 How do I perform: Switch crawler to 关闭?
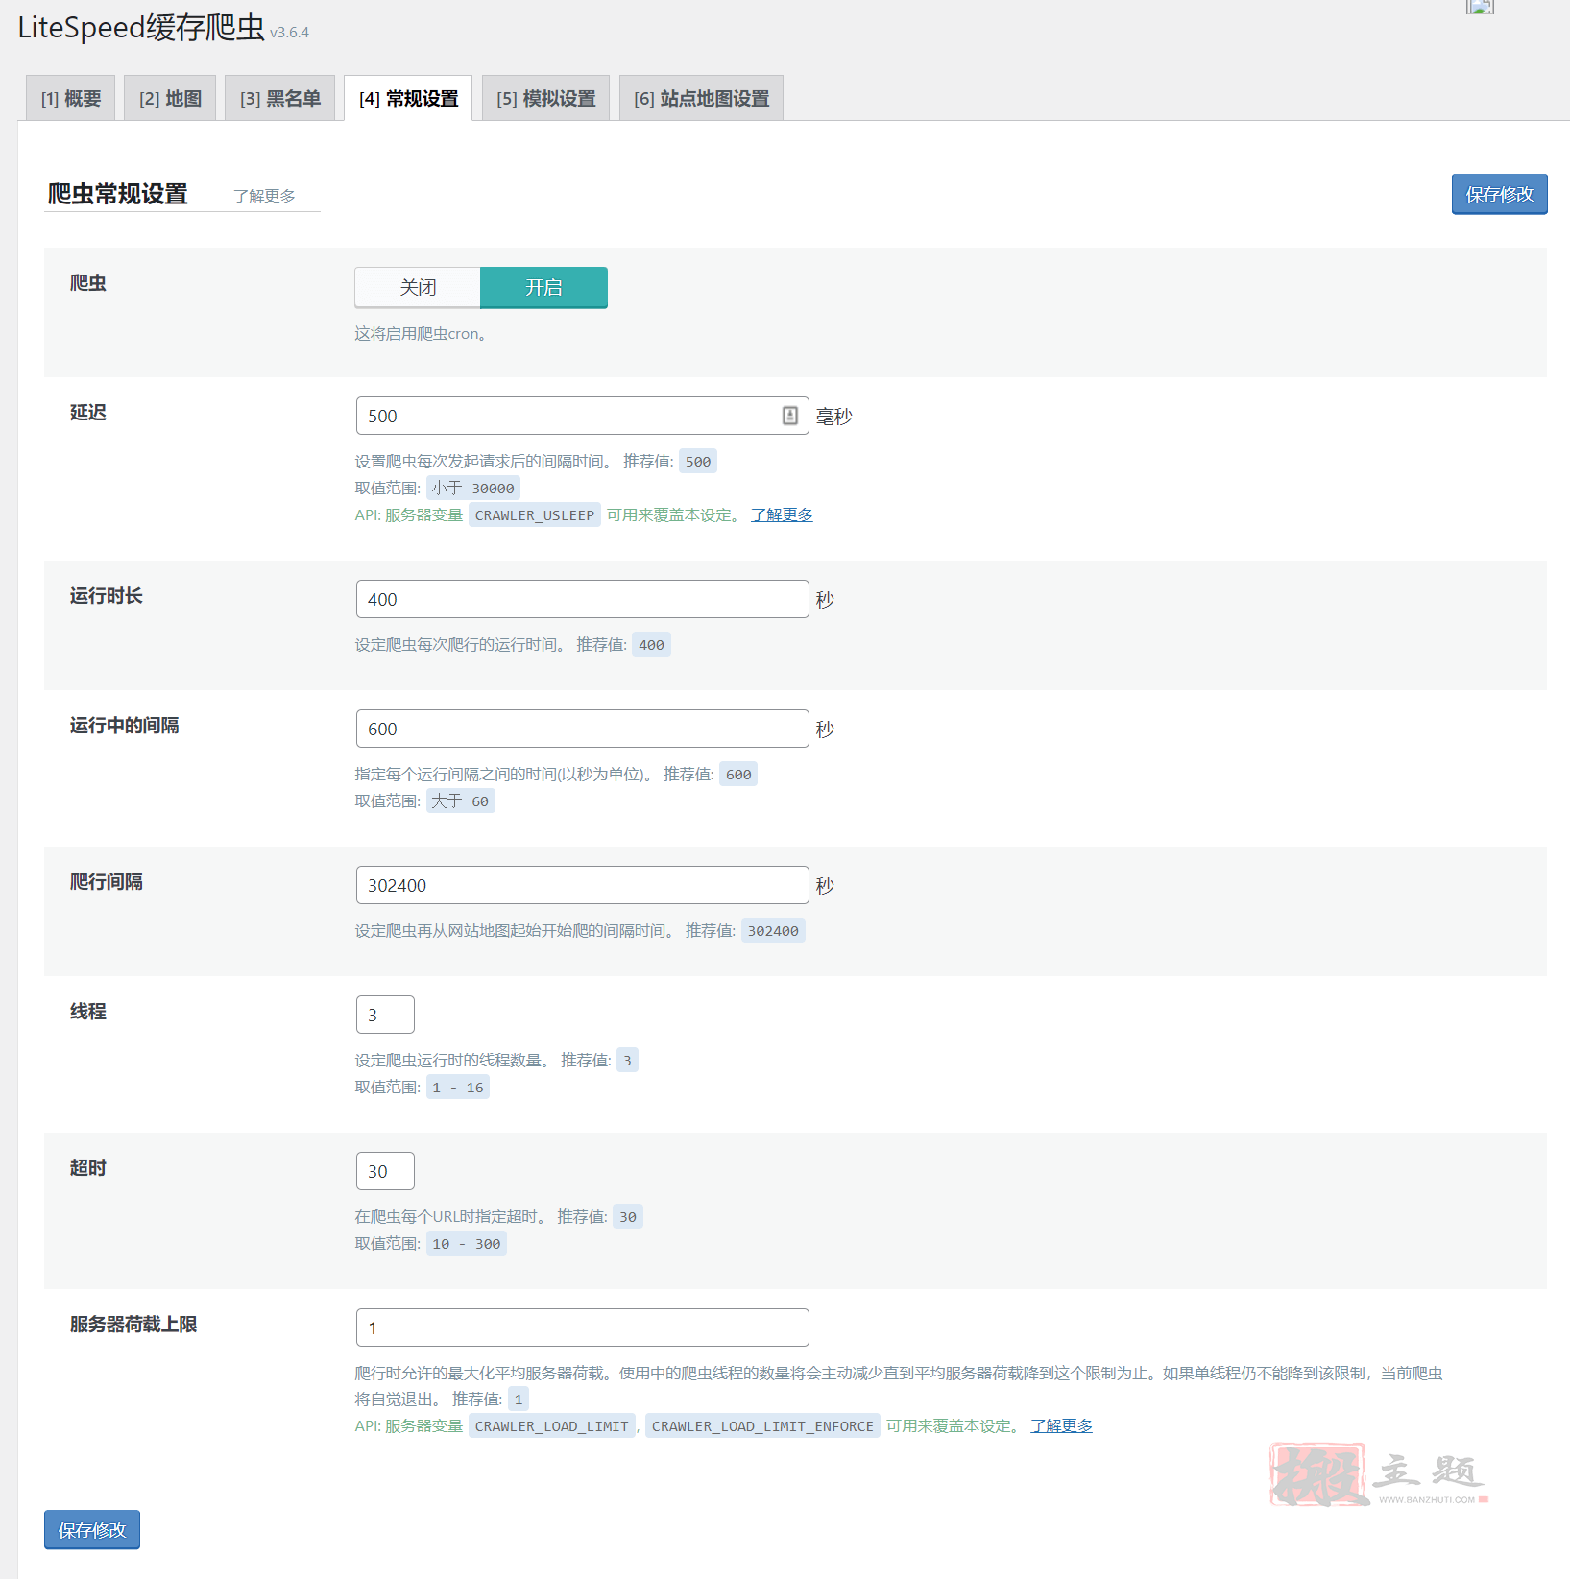418,287
